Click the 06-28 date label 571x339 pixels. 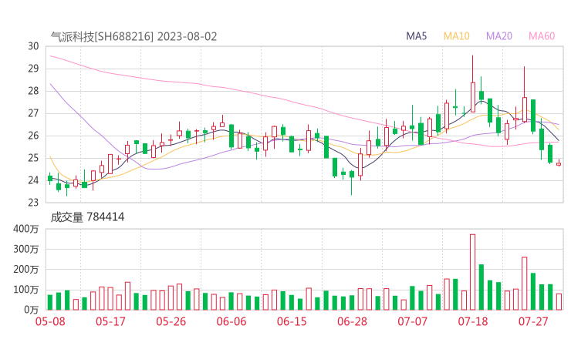(x=352, y=321)
